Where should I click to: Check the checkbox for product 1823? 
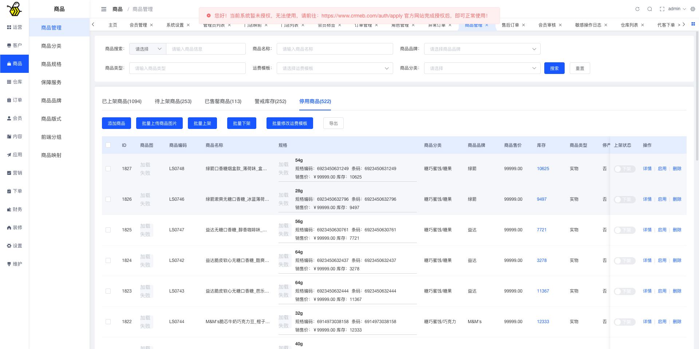(x=108, y=291)
